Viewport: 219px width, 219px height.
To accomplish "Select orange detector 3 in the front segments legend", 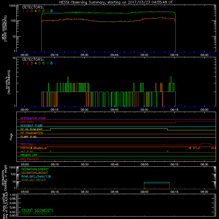I will pos(31,11).
